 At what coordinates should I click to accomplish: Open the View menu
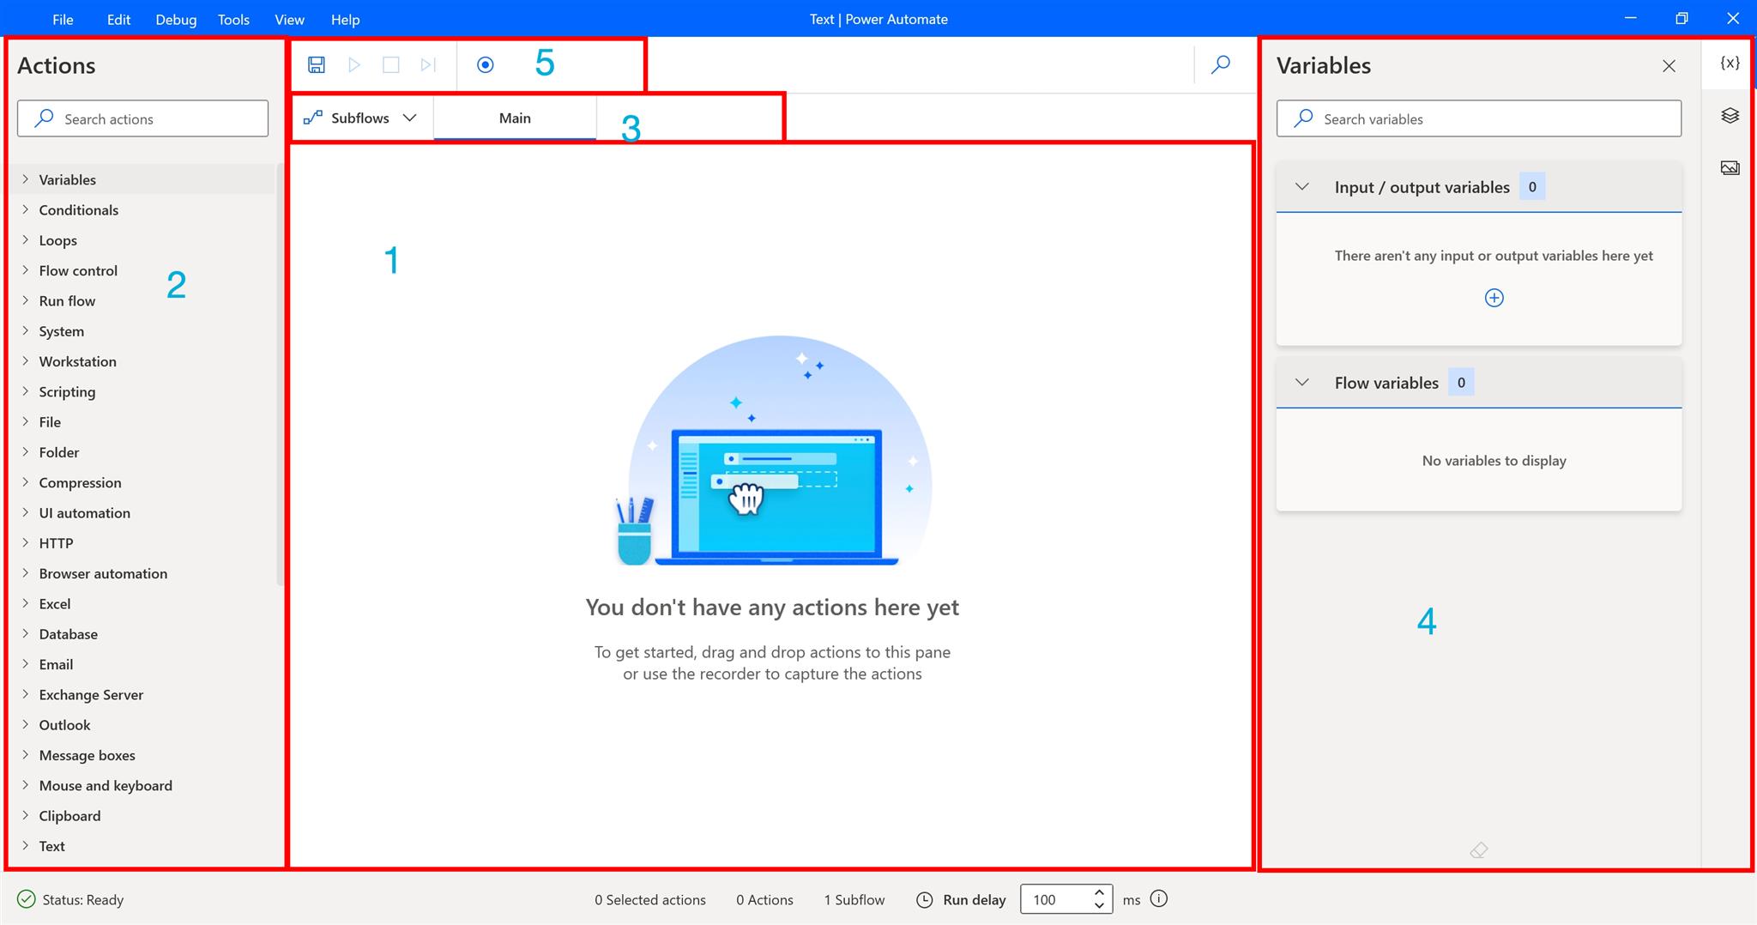click(289, 19)
